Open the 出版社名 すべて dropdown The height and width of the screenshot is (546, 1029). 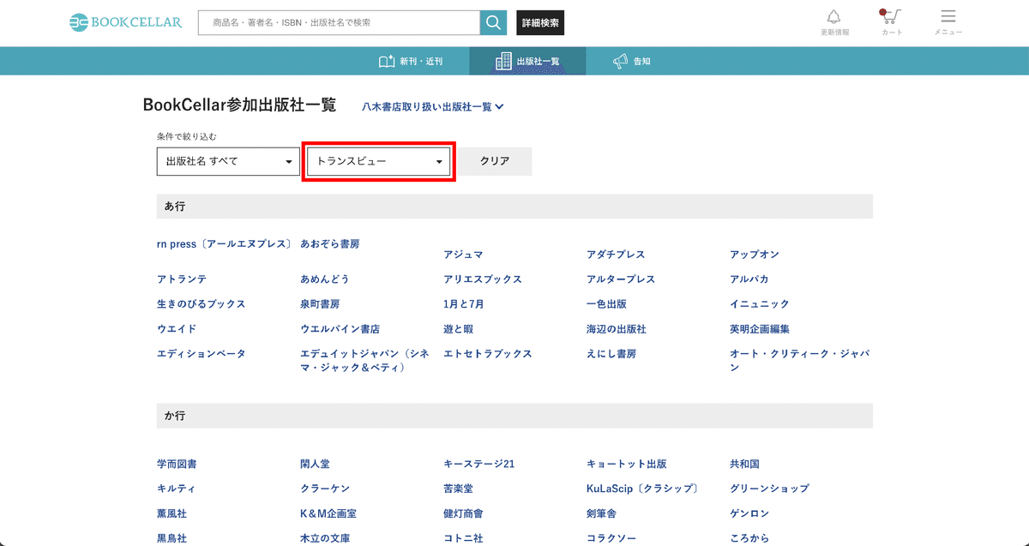pyautogui.click(x=227, y=161)
